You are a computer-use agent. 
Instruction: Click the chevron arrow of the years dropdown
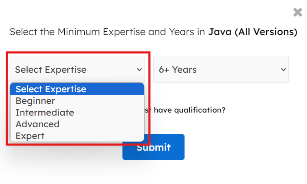[x=284, y=69]
